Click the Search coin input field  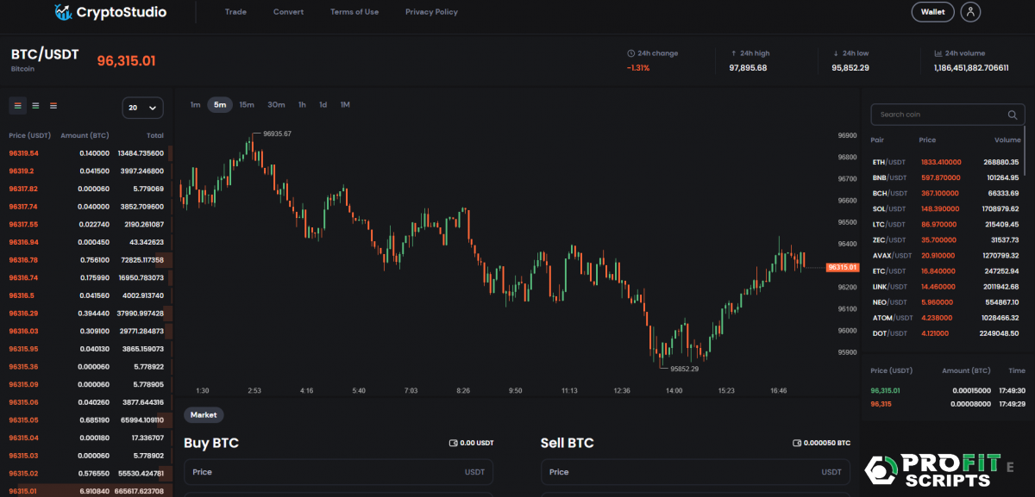[x=940, y=115]
